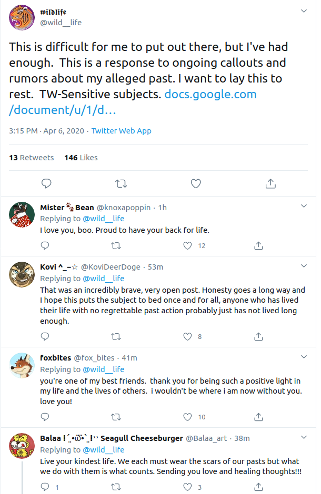321x494 pixels.
Task: Retweet Kovi's reply
Action: pos(116,337)
